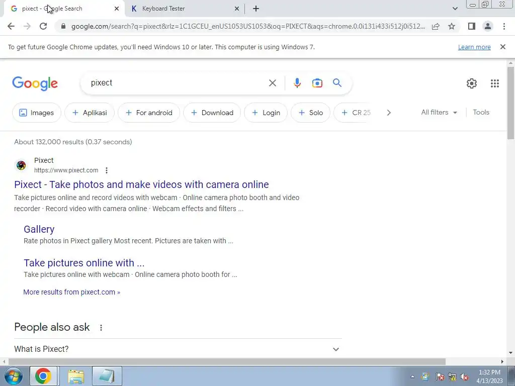Screen dimensions: 515x386
Task: Close the Keyboard Tester tab
Action: click(237, 9)
